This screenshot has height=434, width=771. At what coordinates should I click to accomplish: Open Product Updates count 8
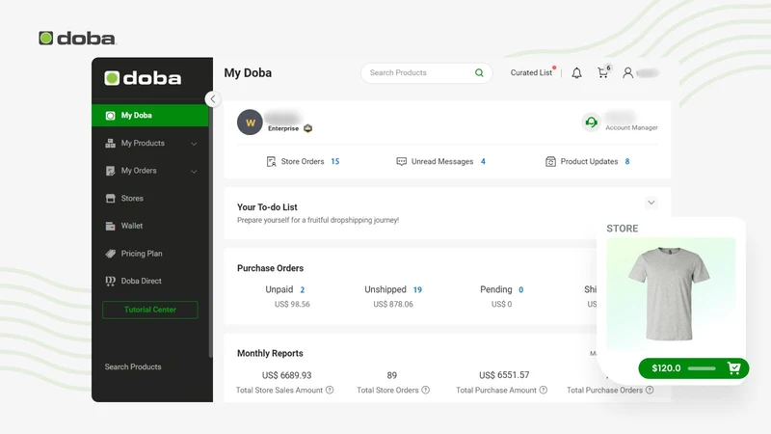point(627,161)
